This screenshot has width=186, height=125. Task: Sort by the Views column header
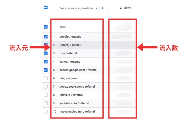[x=127, y=8]
